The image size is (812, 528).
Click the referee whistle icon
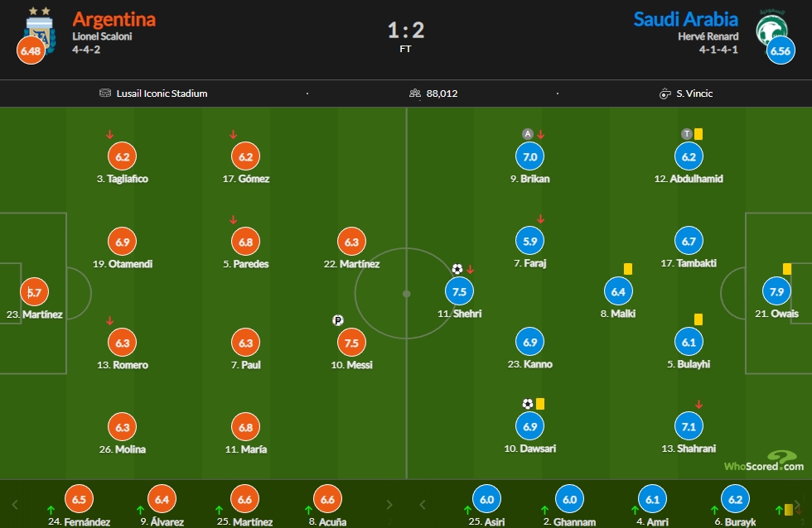pos(665,94)
